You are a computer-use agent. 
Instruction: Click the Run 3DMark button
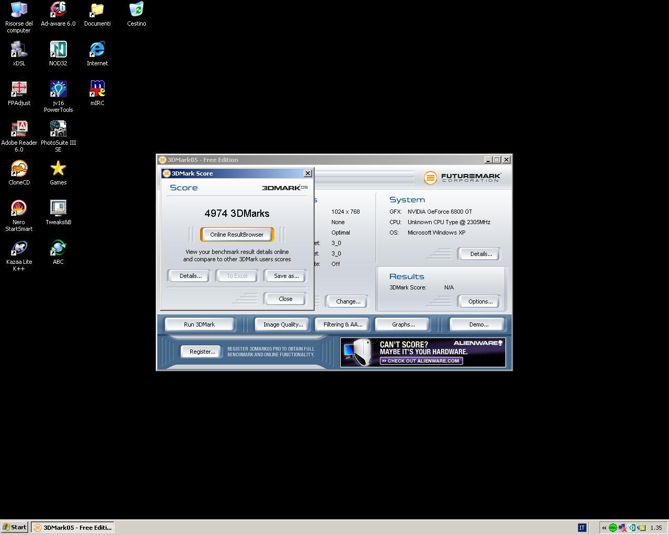pyautogui.click(x=199, y=324)
